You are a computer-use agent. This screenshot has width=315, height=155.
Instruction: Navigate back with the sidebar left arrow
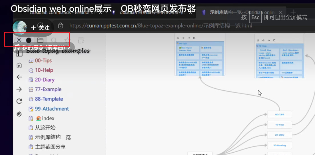click(19, 77)
